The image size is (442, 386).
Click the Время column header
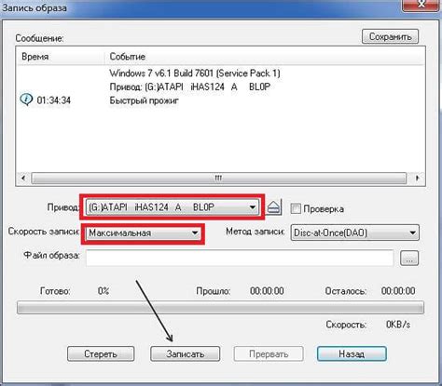click(x=35, y=57)
